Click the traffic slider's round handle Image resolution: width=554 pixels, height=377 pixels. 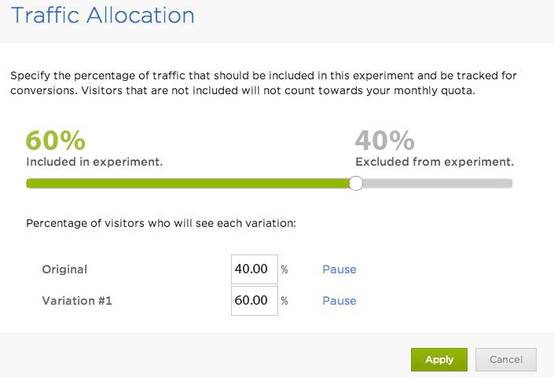[x=356, y=184]
